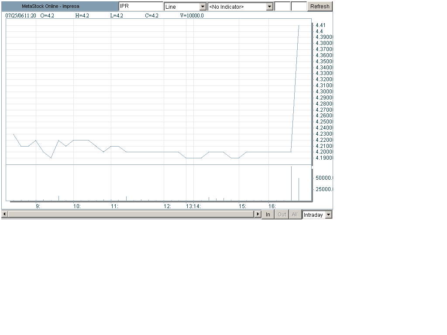447x335 pixels.
Task: Click the right scrollbar arrow icon
Action: (258, 214)
